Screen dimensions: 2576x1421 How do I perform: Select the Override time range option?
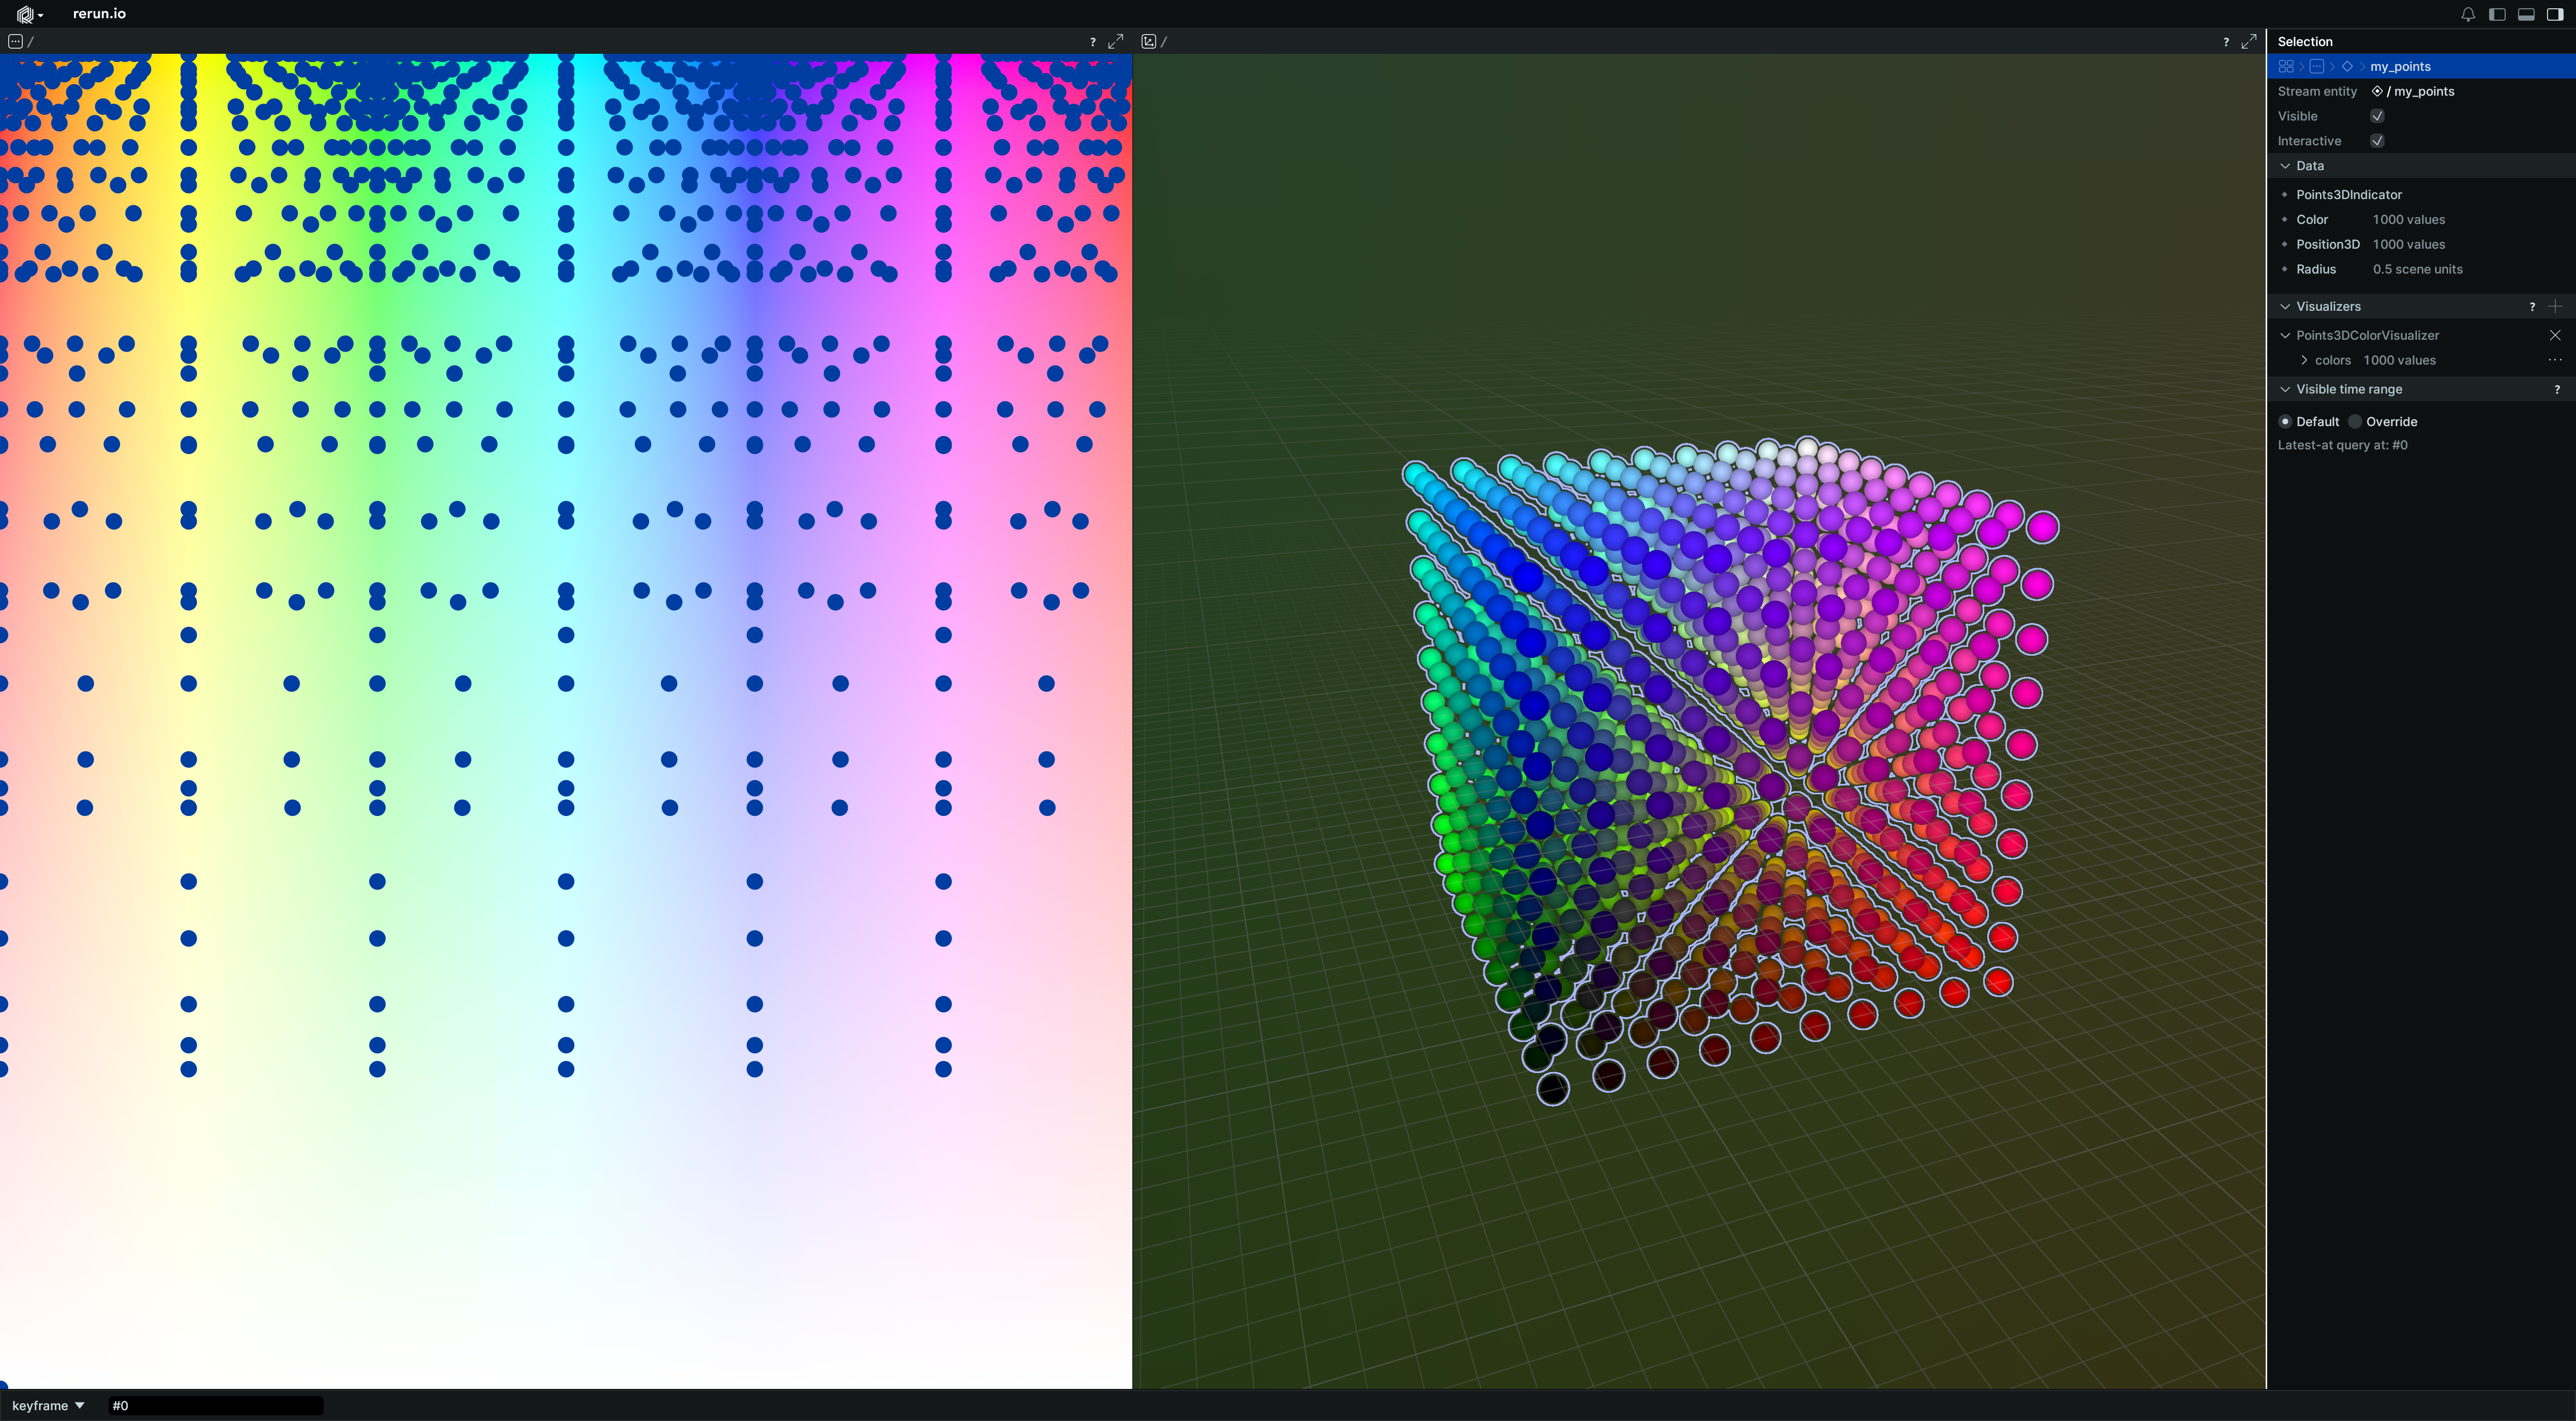2355,421
